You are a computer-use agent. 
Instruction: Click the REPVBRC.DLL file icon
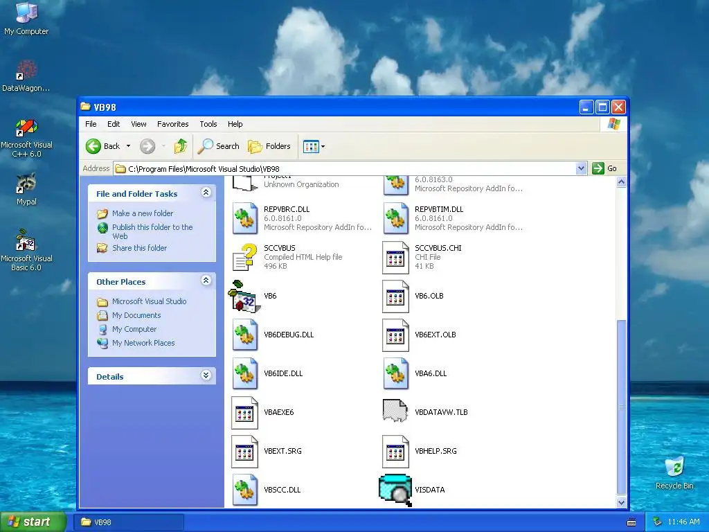point(244,218)
